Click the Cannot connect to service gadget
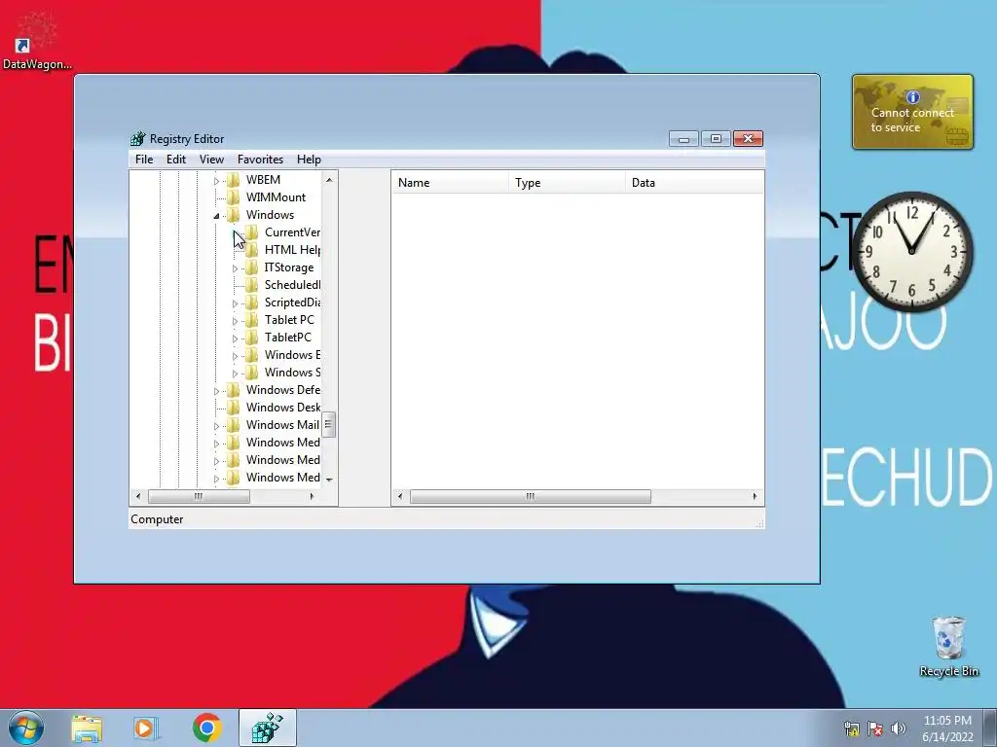Viewport: 997px width, 747px height. point(912,113)
